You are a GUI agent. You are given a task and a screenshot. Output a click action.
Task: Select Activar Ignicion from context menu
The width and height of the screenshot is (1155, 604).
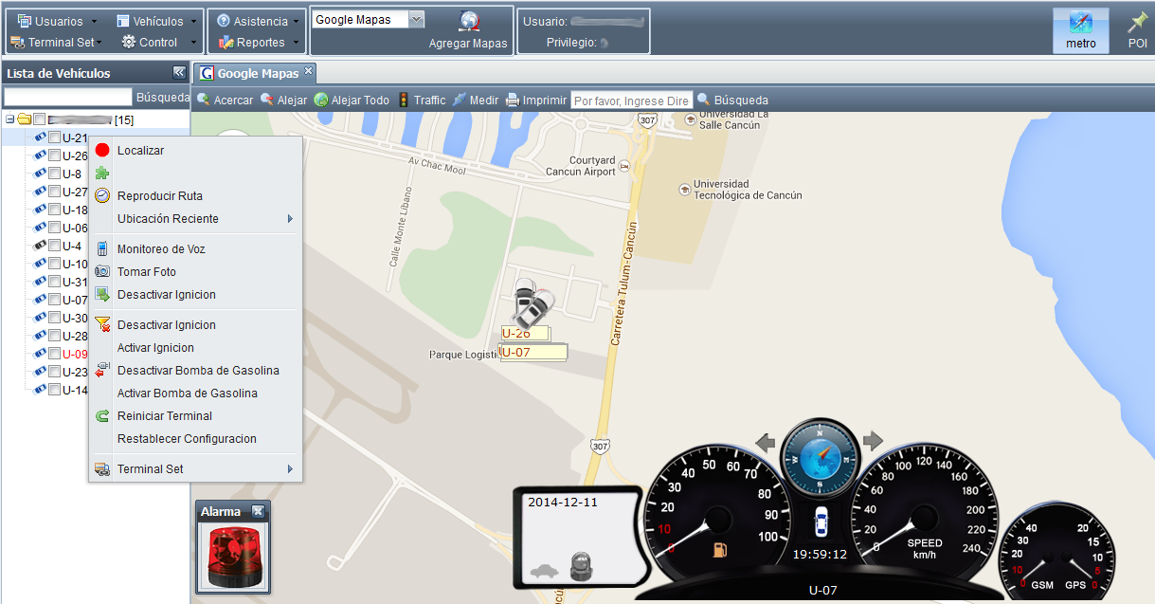[x=155, y=348]
